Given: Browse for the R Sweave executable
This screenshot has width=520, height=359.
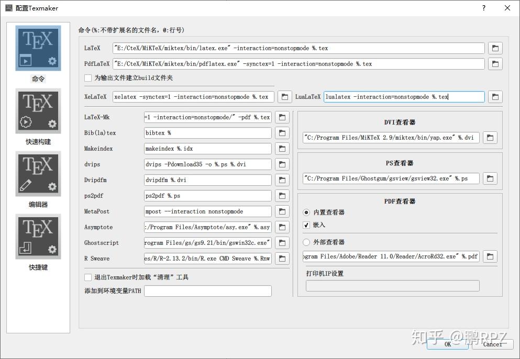Looking at the screenshot, I should tap(282, 259).
